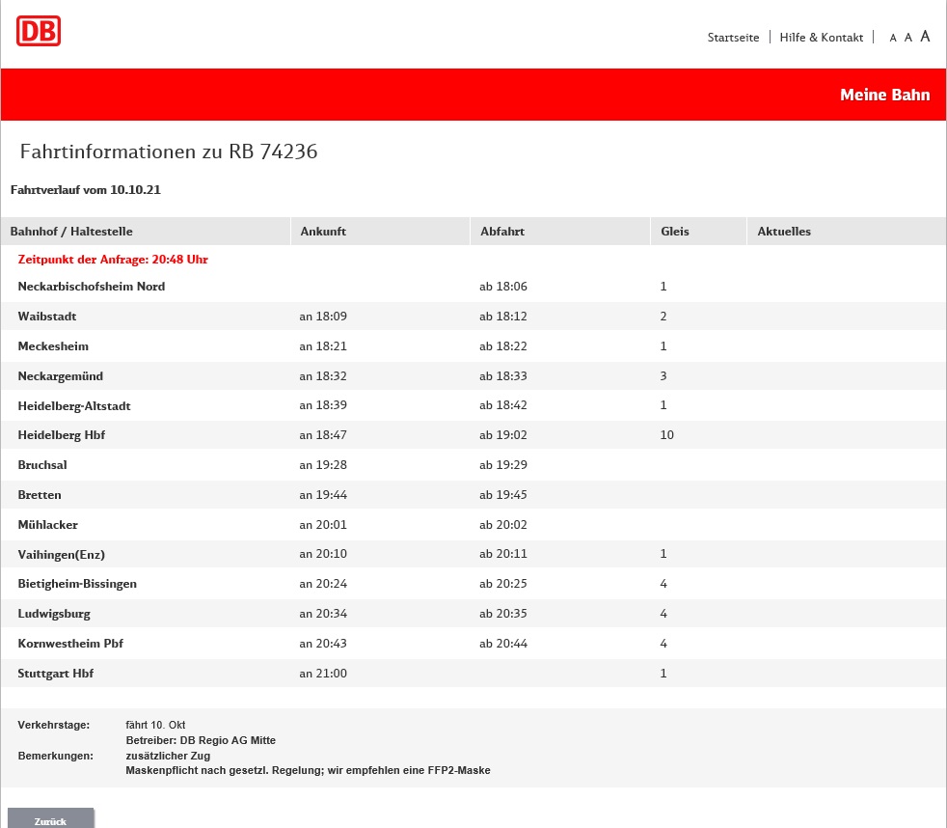Select the medium font size A
Image resolution: width=947 pixels, height=828 pixels.
click(x=908, y=38)
